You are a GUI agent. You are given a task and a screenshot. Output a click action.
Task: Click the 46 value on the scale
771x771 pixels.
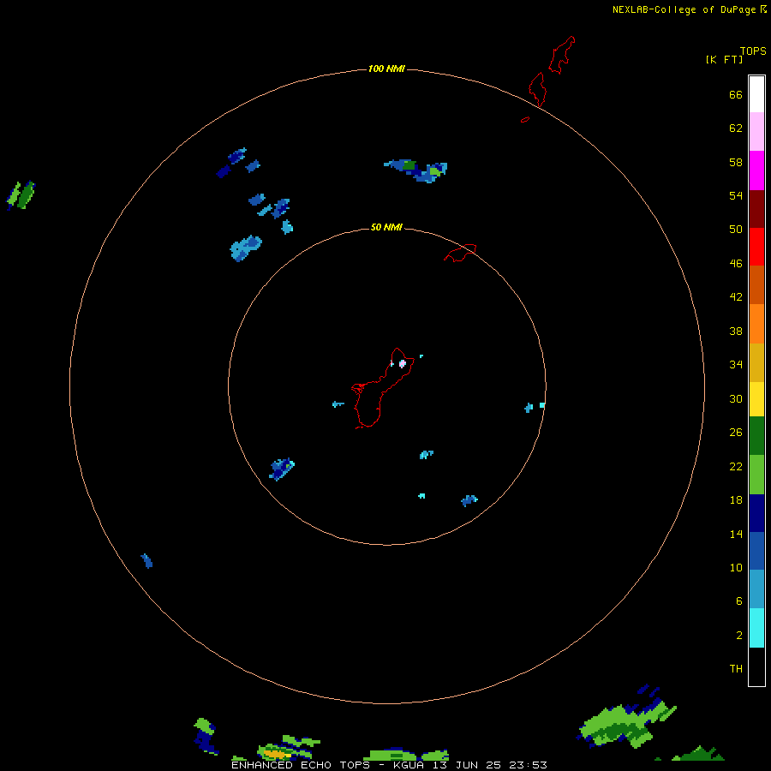736,264
